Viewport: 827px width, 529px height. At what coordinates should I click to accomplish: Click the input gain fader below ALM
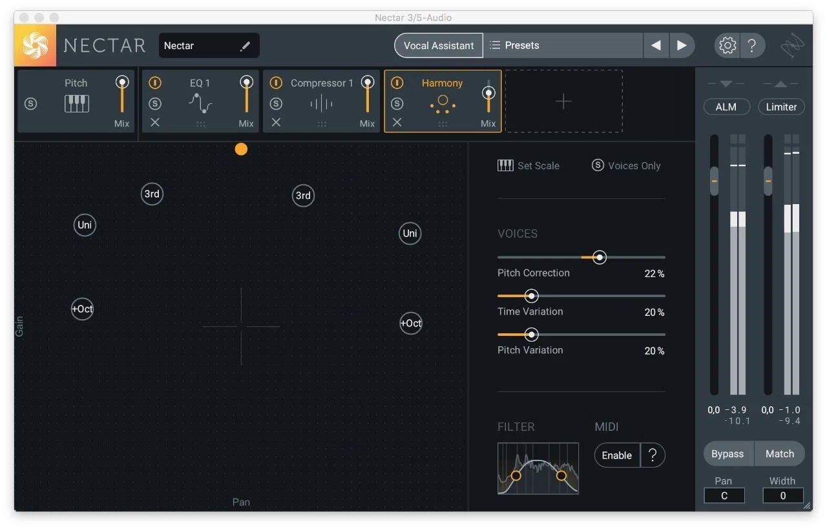click(x=714, y=181)
